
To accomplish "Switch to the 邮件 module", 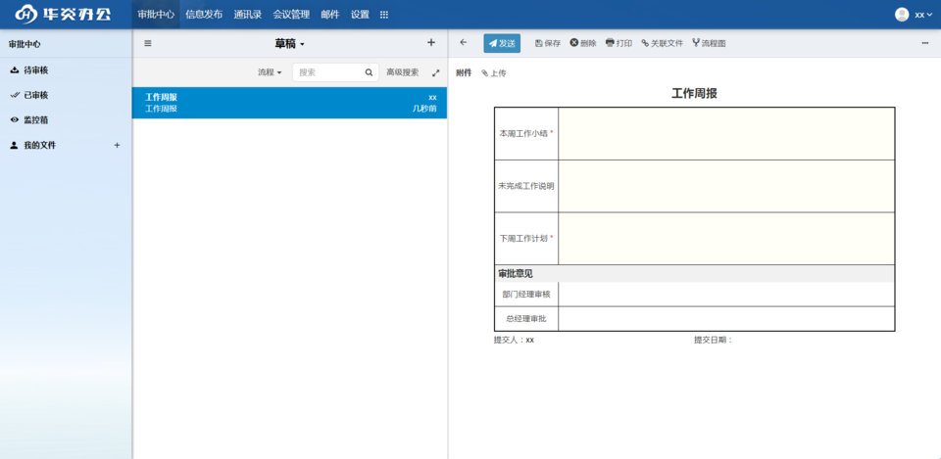I will click(330, 15).
